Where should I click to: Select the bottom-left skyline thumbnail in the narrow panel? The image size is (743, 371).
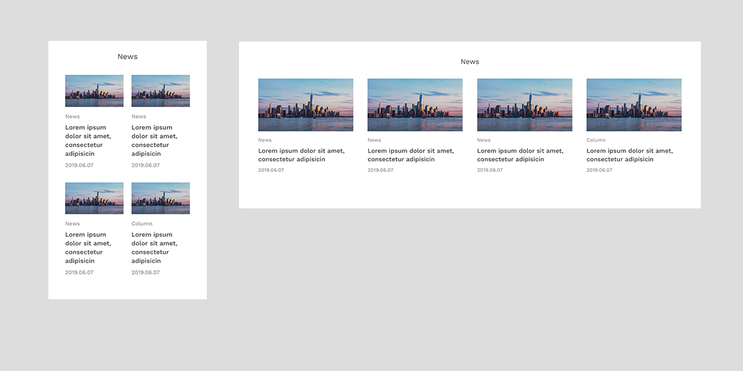pos(94,198)
